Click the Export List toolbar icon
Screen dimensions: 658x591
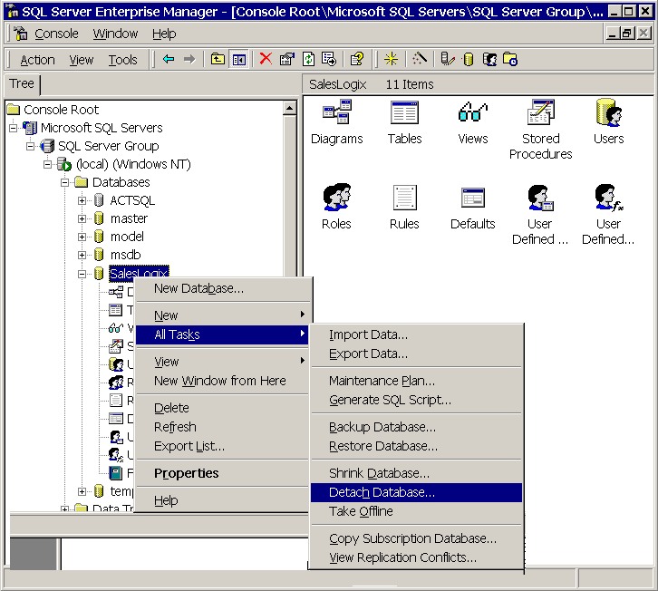pyautogui.click(x=329, y=59)
